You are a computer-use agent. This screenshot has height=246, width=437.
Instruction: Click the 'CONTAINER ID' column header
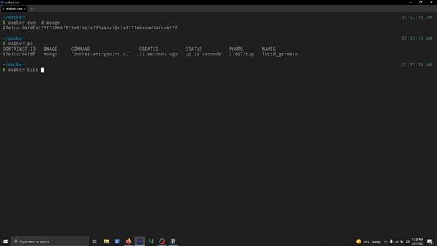(x=19, y=49)
